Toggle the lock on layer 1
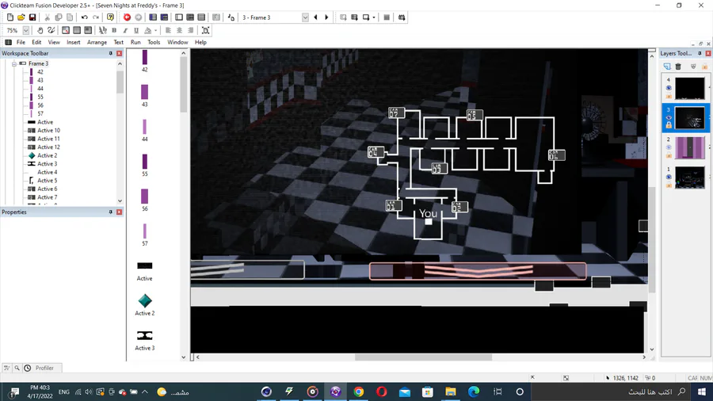The height and width of the screenshot is (401, 713). (x=669, y=185)
